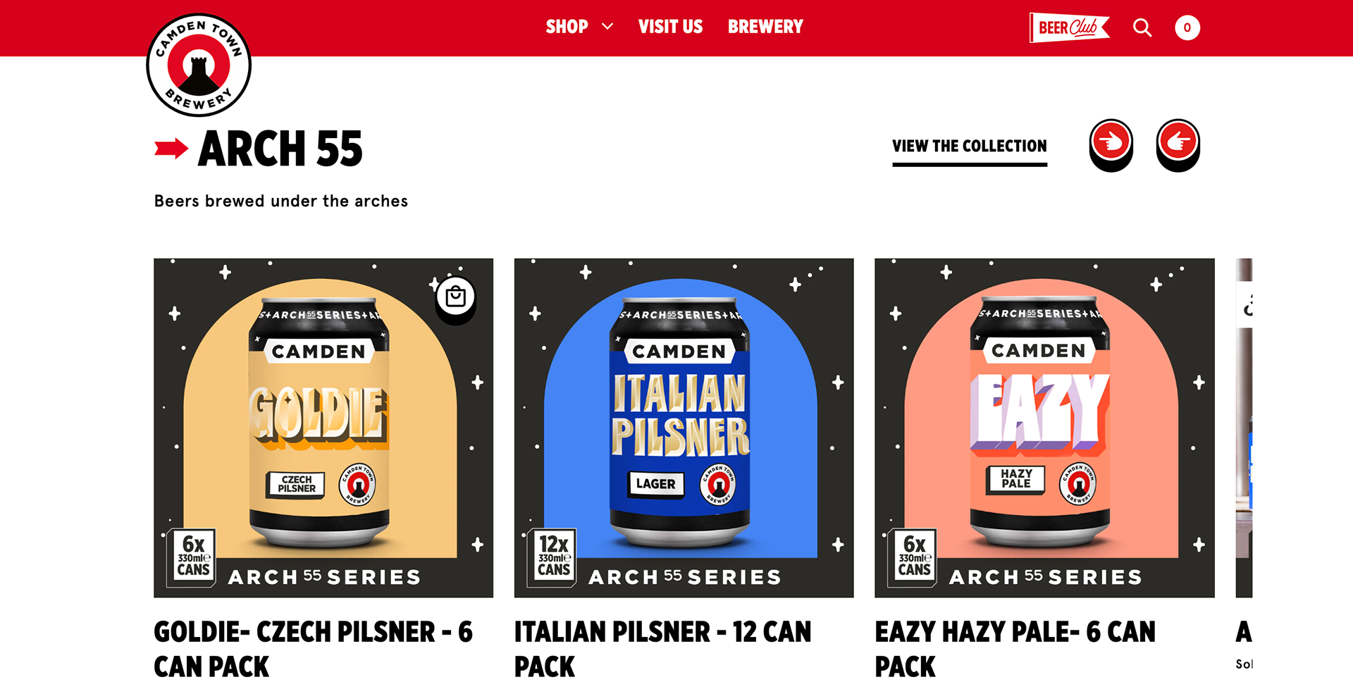The image size is (1353, 682).
Task: Open the Brewery menu item
Action: (x=765, y=27)
